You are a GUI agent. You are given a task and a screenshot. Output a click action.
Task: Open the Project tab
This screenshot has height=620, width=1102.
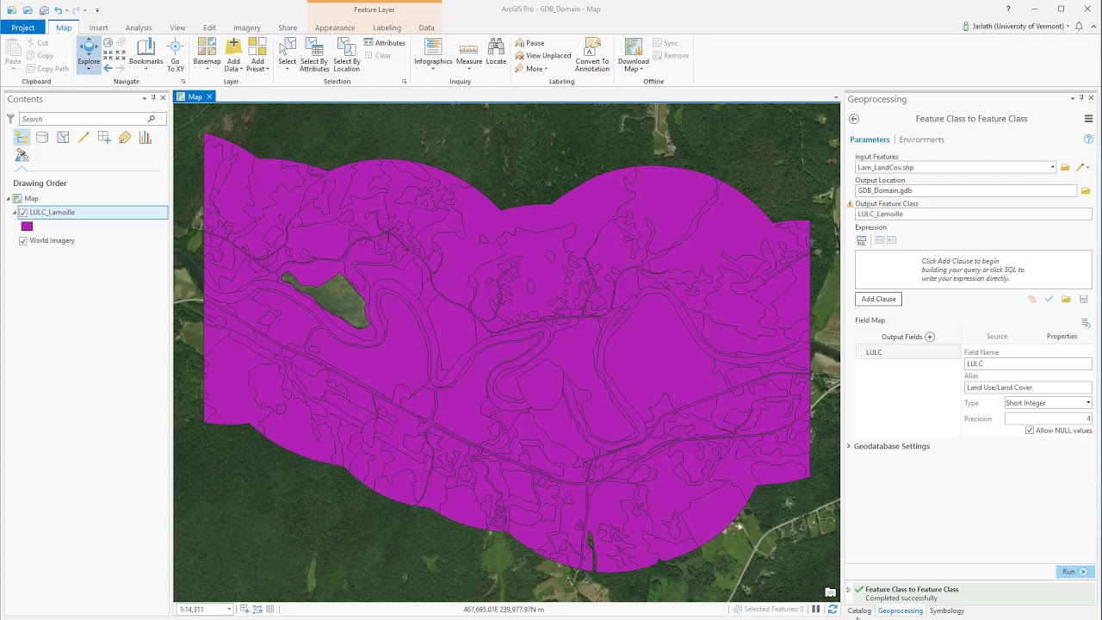point(23,28)
